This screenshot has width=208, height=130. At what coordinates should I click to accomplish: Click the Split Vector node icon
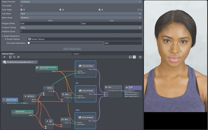[25, 96]
